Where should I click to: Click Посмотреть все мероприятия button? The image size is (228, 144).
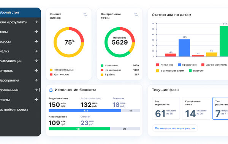(175, 128)
